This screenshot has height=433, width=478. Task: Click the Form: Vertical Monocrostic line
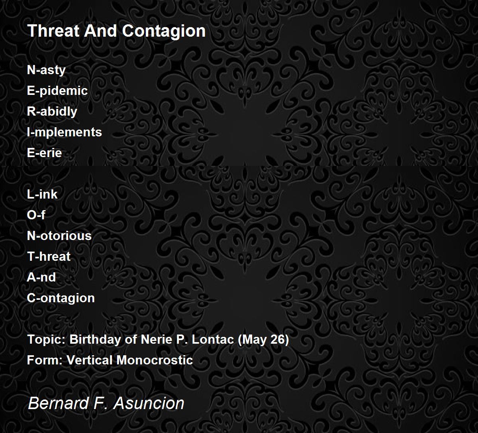(110, 360)
